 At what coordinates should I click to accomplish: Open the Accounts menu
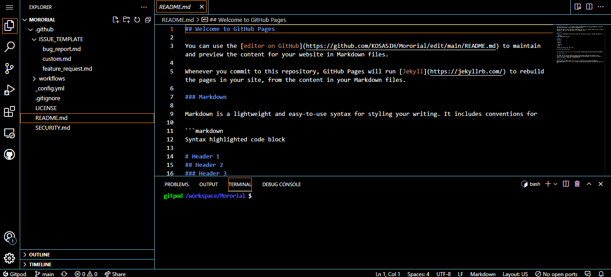[x=9, y=237]
